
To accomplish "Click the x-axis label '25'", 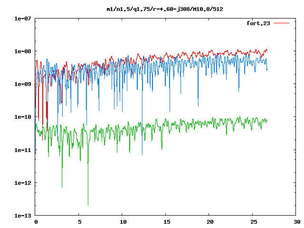I will tap(254, 222).
